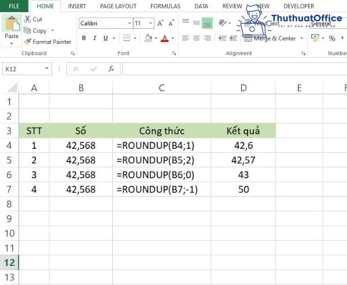
Task: Select result cell 50
Action: pyautogui.click(x=243, y=189)
